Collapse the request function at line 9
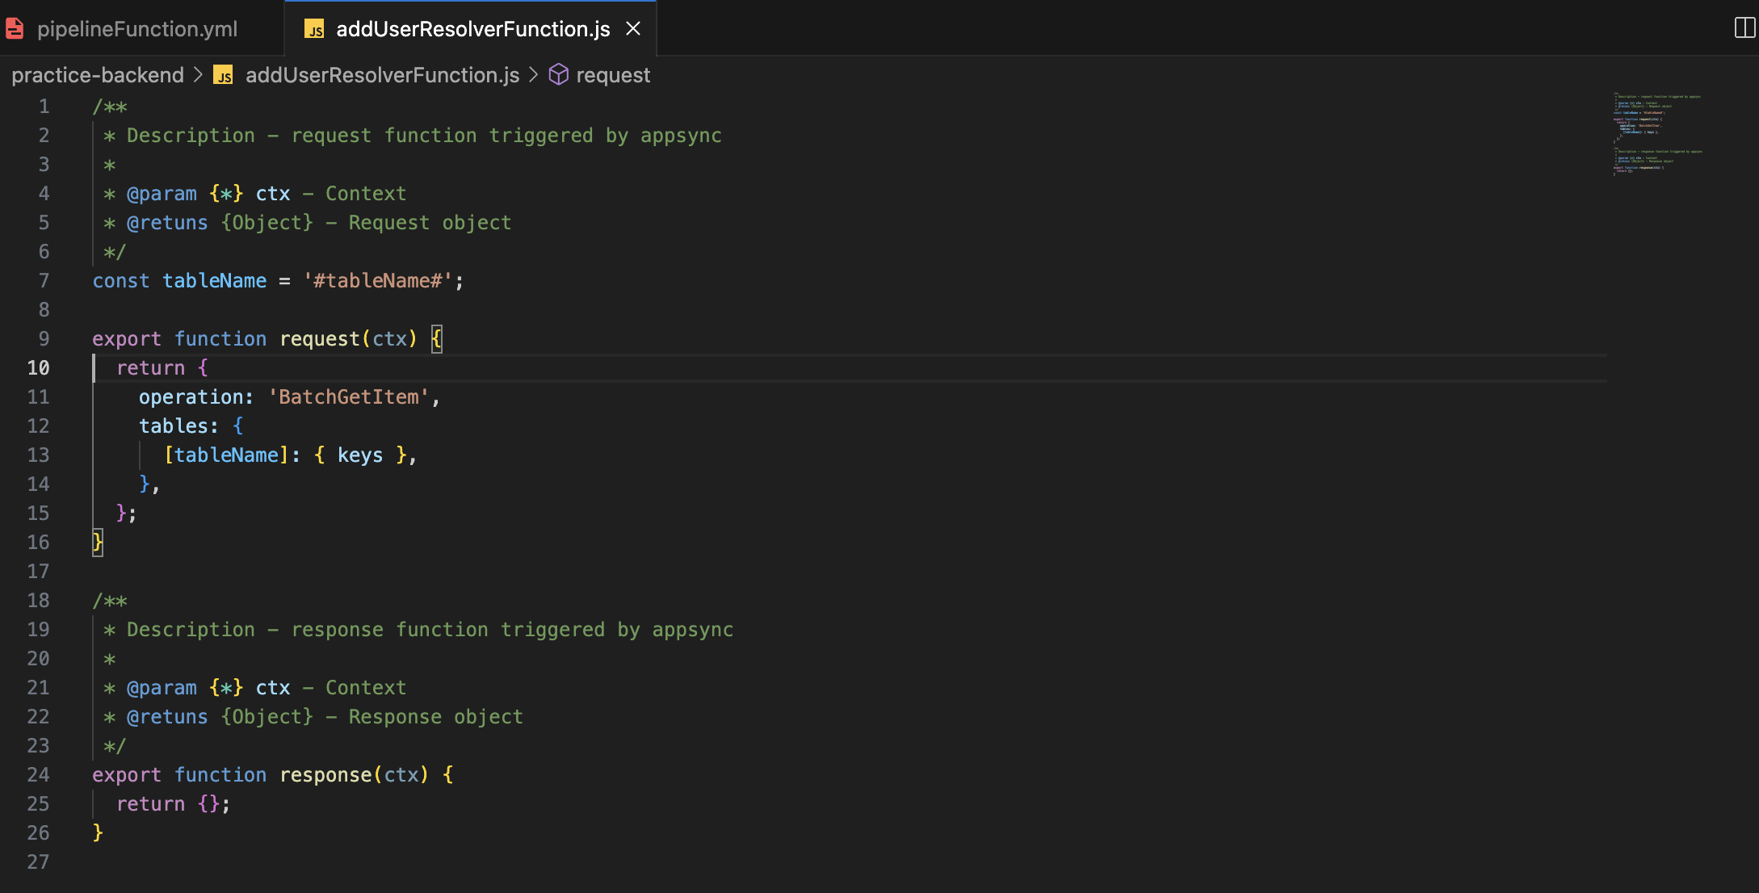1759x893 pixels. [x=71, y=338]
